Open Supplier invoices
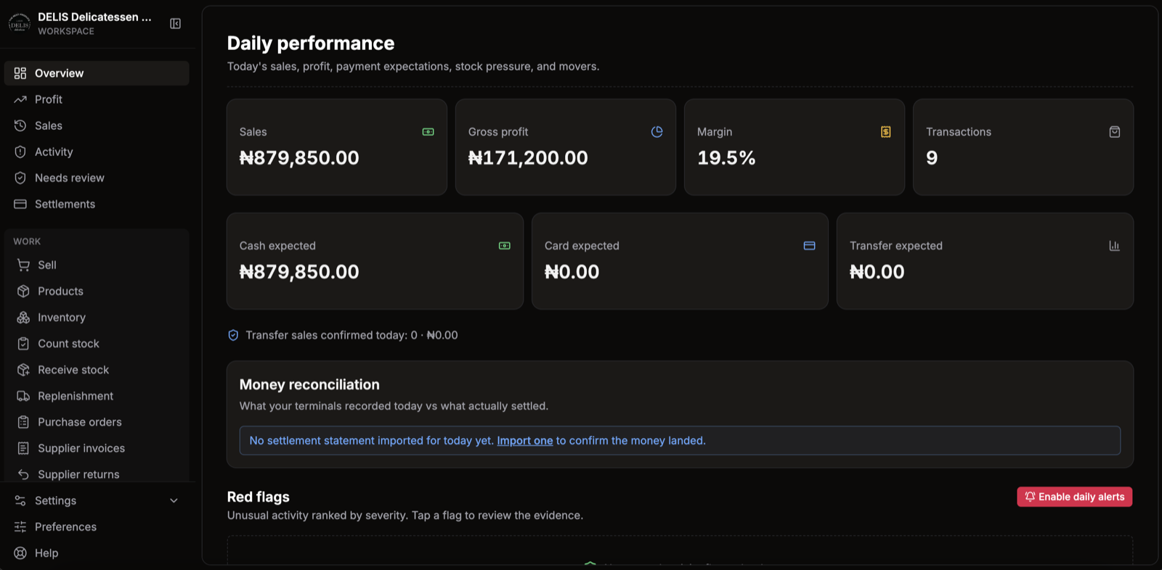Viewport: 1162px width, 570px height. click(97, 447)
